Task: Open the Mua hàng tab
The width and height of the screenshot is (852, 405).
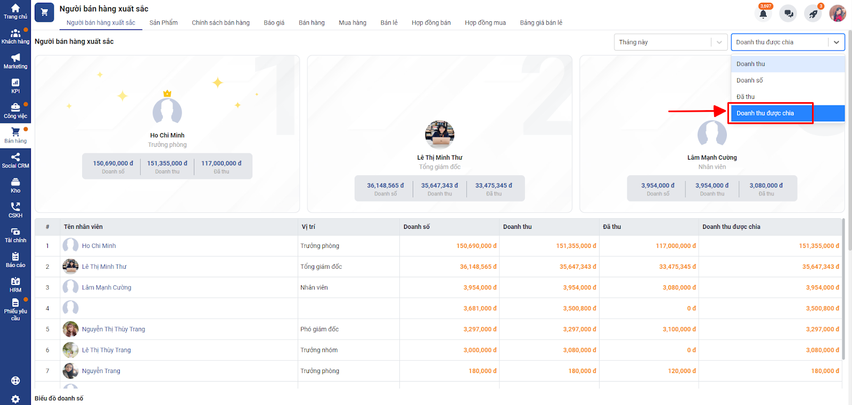Action: click(353, 23)
